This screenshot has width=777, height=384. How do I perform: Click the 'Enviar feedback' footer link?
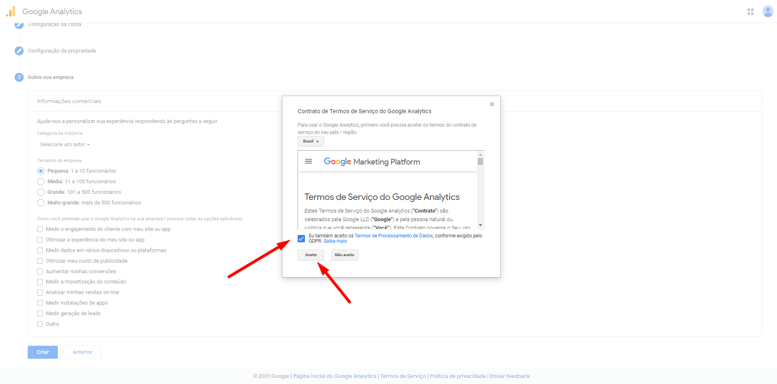click(510, 376)
